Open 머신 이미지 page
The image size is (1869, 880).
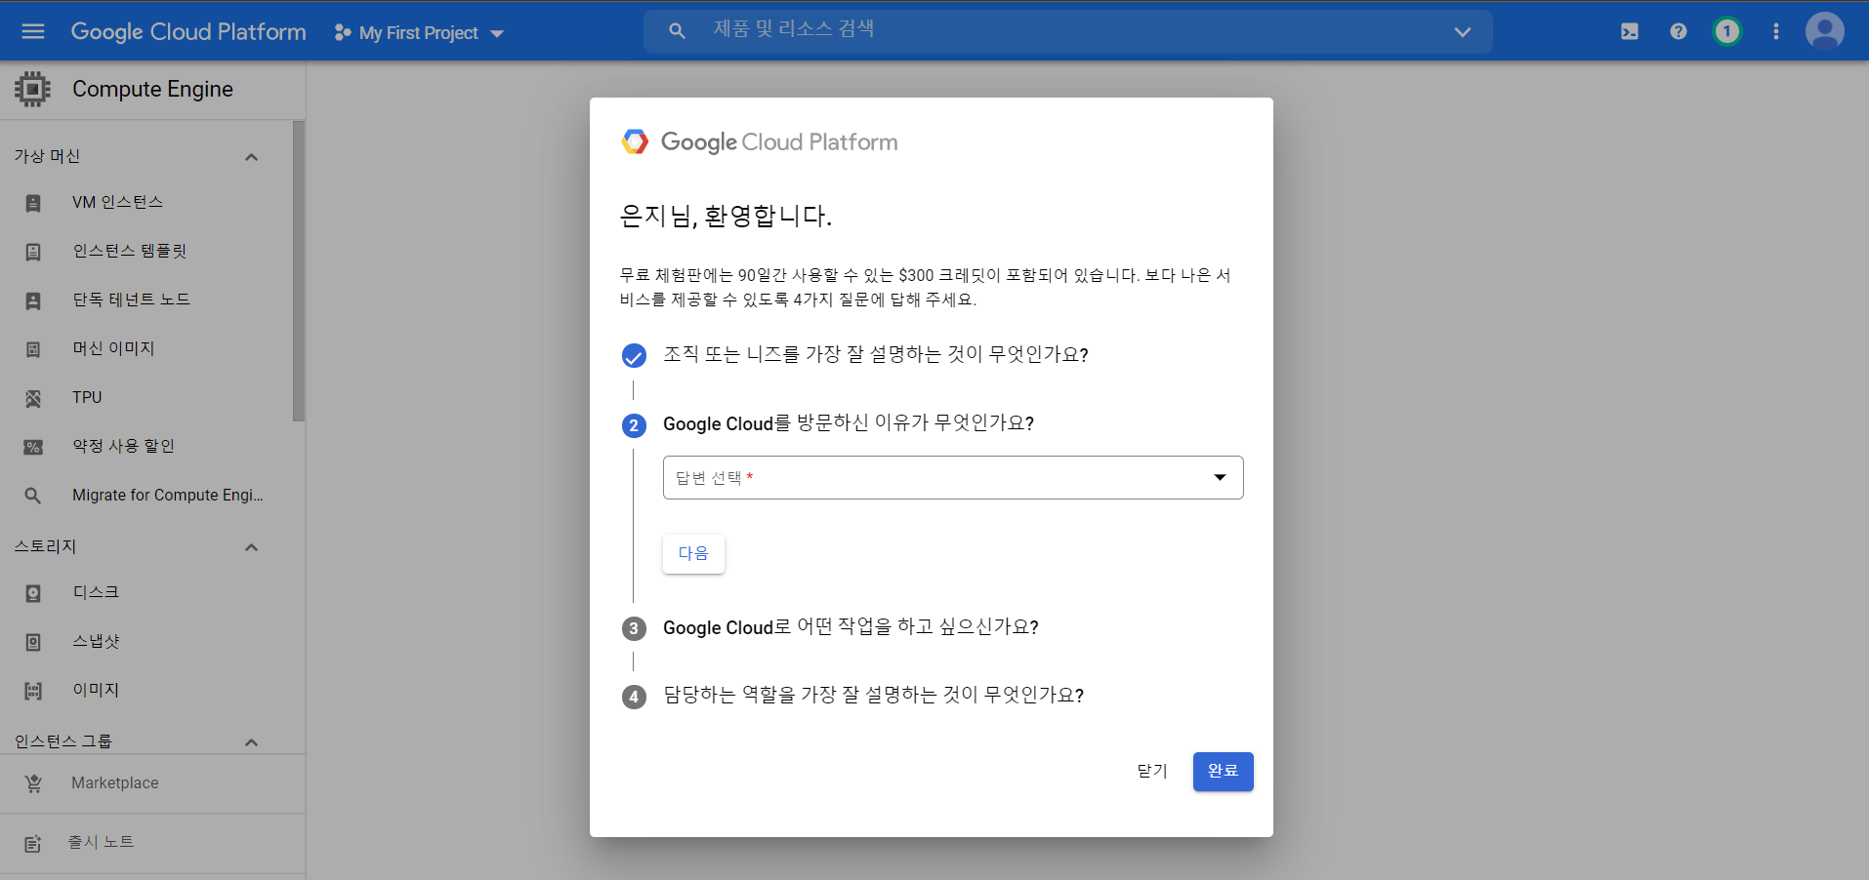tap(113, 348)
